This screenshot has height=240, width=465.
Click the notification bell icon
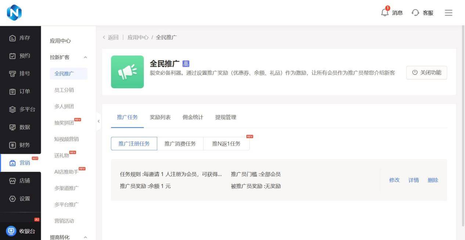tap(385, 12)
